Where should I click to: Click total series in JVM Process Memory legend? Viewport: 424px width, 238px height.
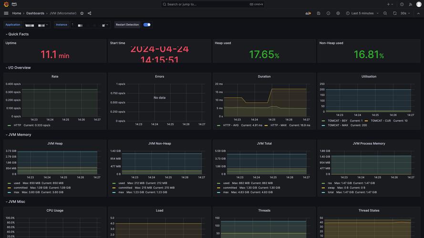[331, 192]
